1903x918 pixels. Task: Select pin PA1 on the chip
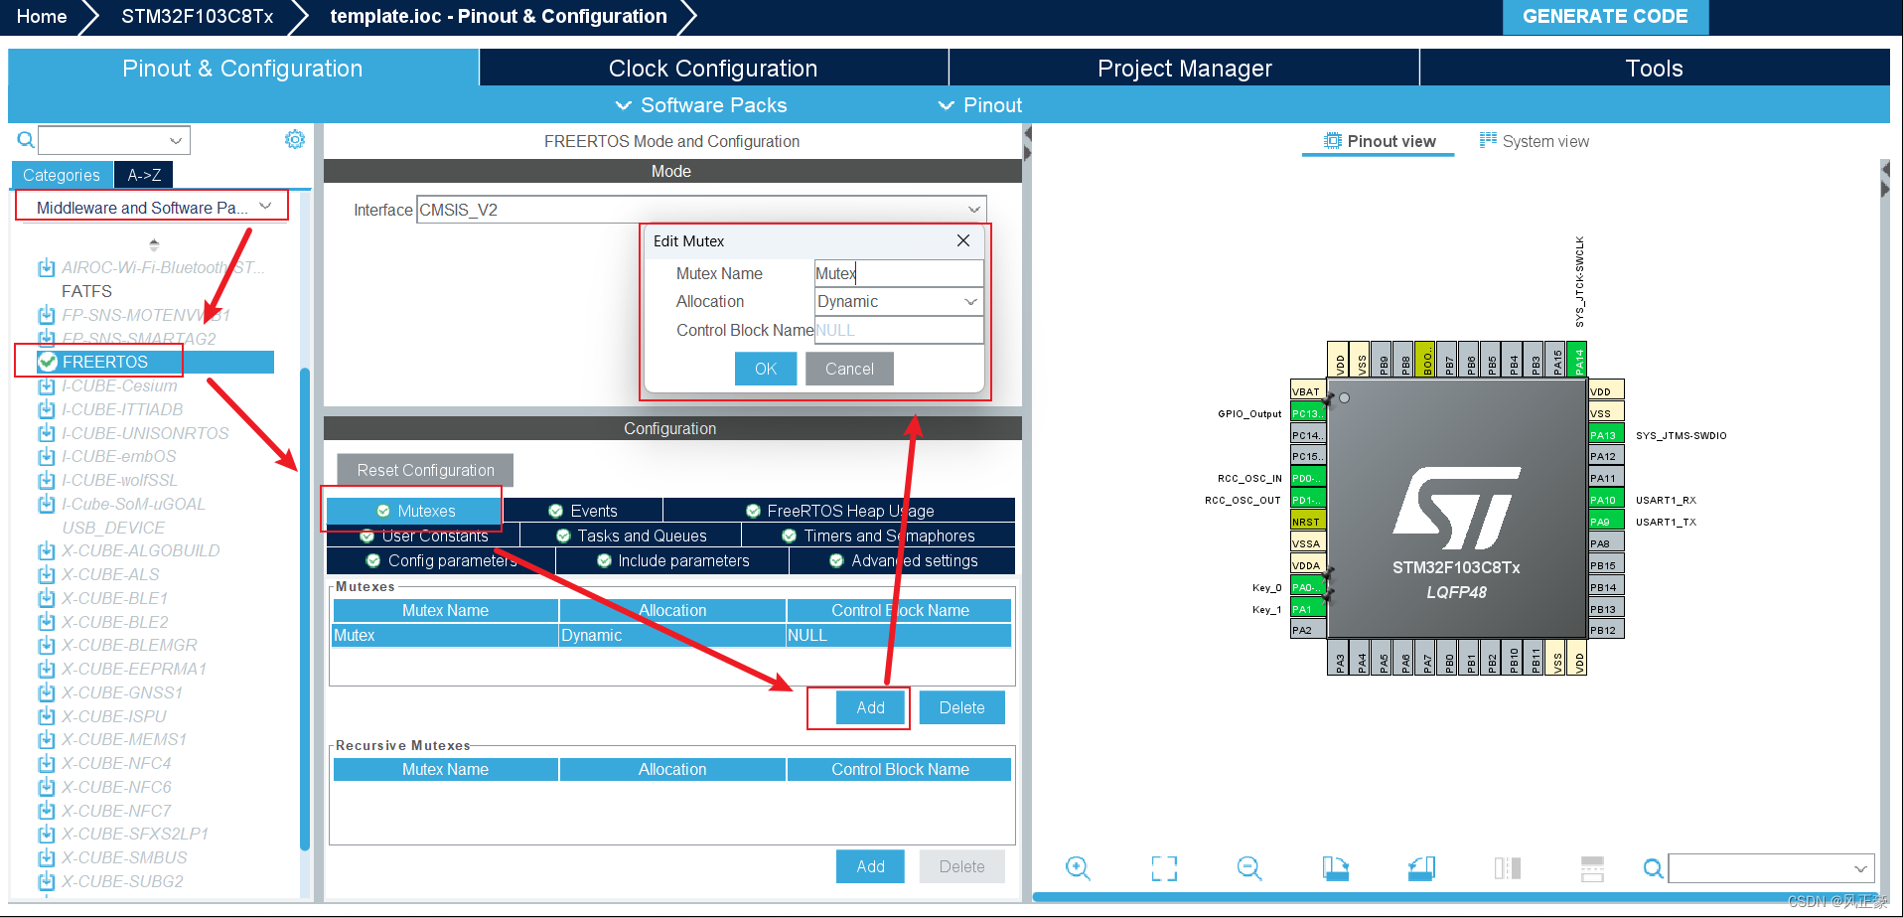click(1307, 609)
